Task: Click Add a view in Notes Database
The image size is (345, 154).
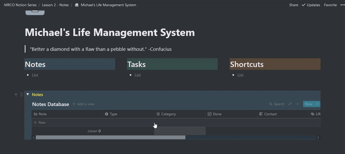Action: pyautogui.click(x=83, y=104)
